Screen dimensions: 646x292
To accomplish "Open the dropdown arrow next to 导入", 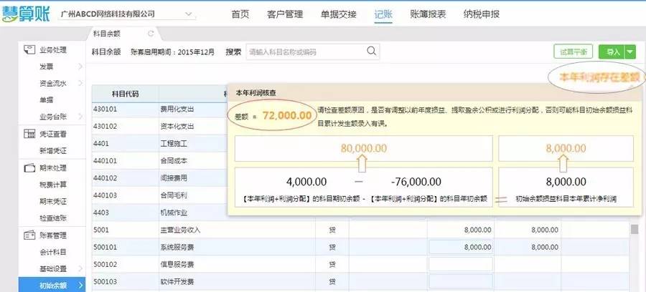I will [630, 52].
